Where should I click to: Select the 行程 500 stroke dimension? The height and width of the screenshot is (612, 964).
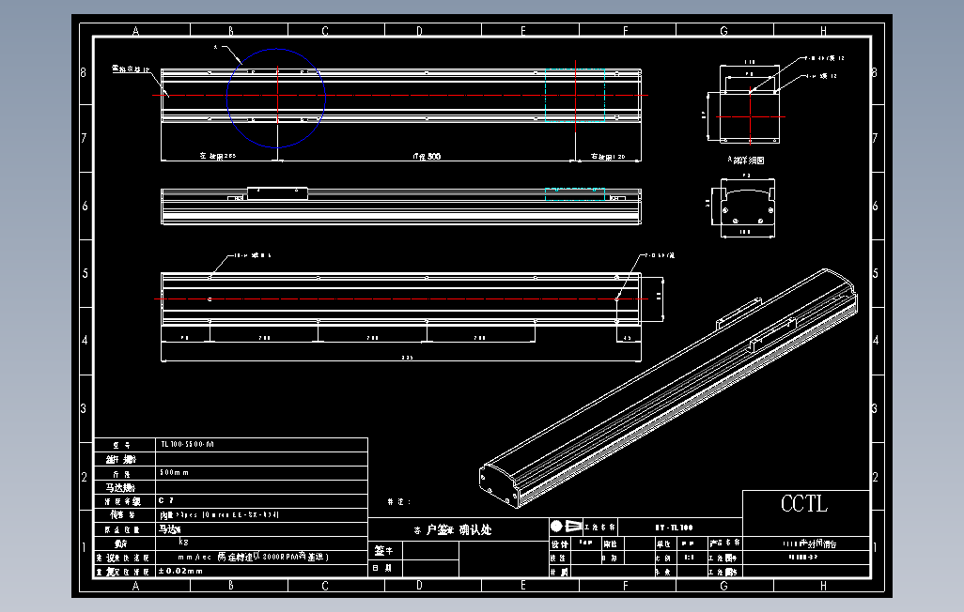coord(427,157)
